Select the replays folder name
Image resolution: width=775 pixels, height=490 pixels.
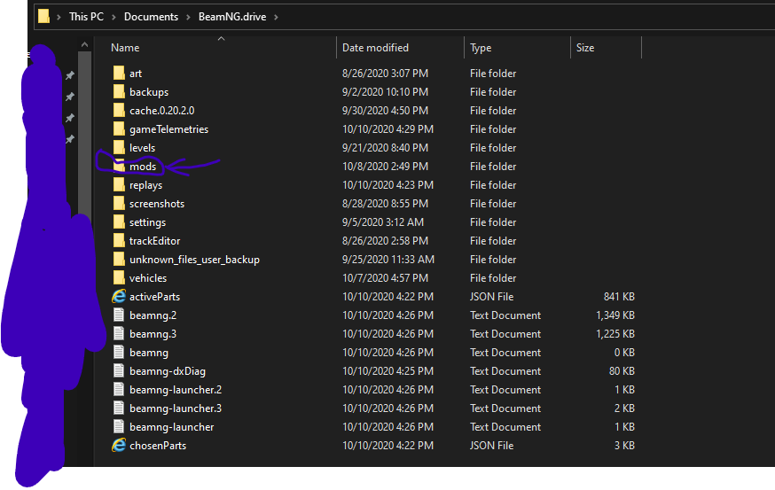pyautogui.click(x=145, y=185)
